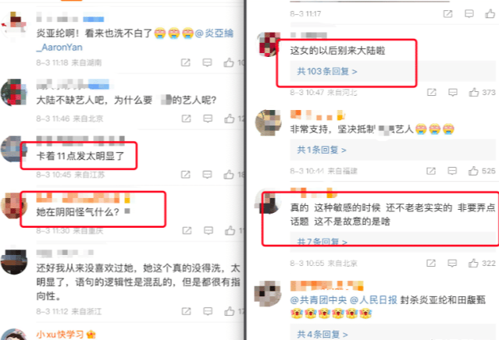Expand 共103条回复 replies

point(327,72)
